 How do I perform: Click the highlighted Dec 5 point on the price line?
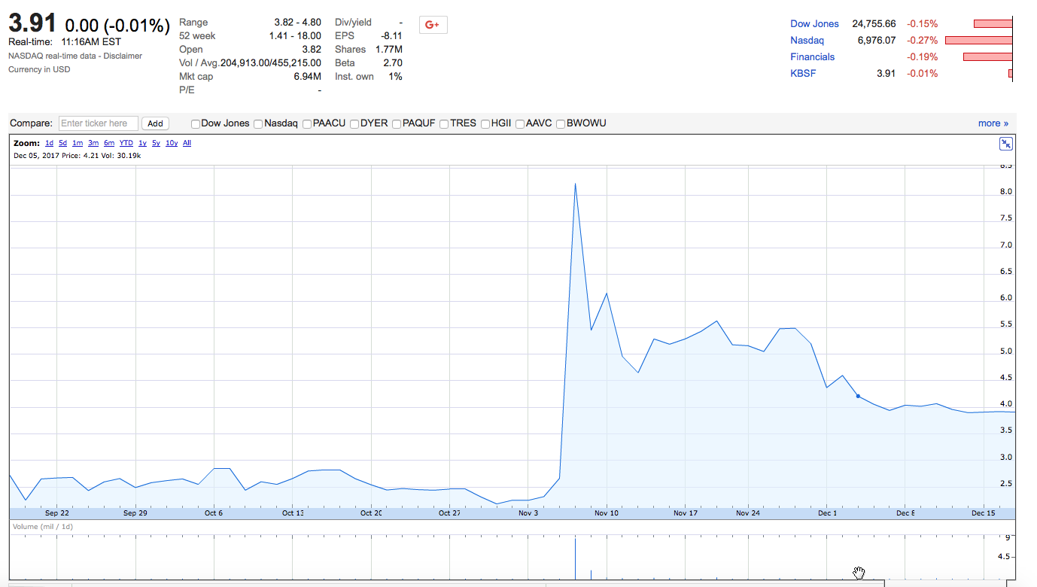click(x=858, y=396)
